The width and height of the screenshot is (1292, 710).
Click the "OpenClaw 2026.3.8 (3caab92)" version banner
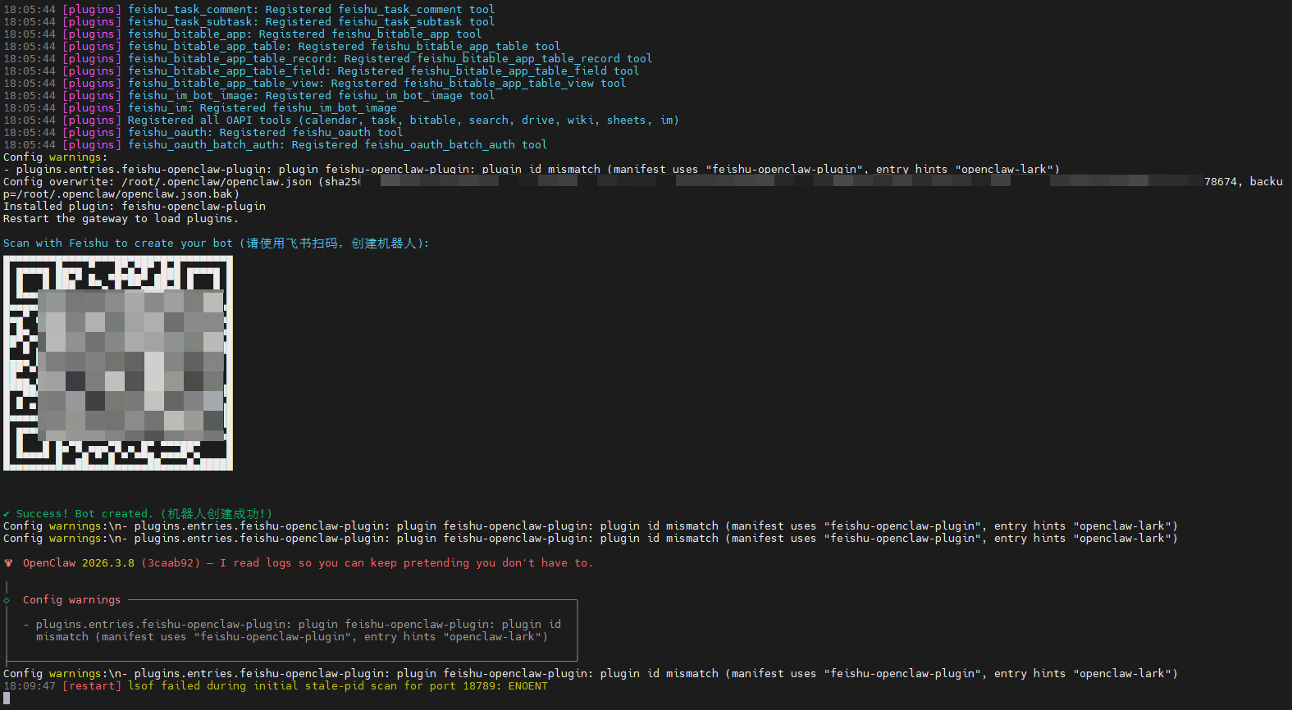click(112, 563)
